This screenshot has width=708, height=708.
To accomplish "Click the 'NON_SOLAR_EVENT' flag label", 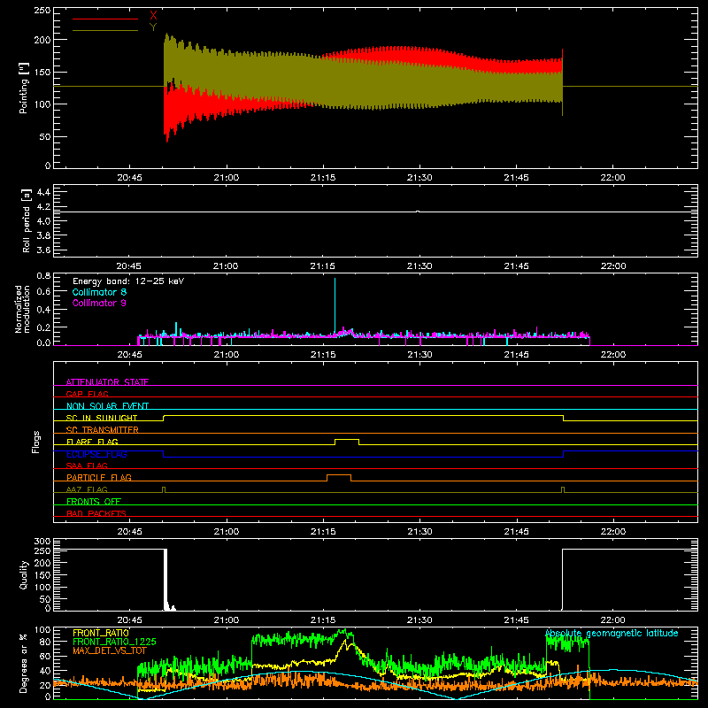I will (x=107, y=406).
